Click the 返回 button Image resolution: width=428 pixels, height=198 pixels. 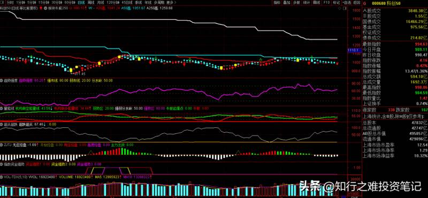pos(356,3)
